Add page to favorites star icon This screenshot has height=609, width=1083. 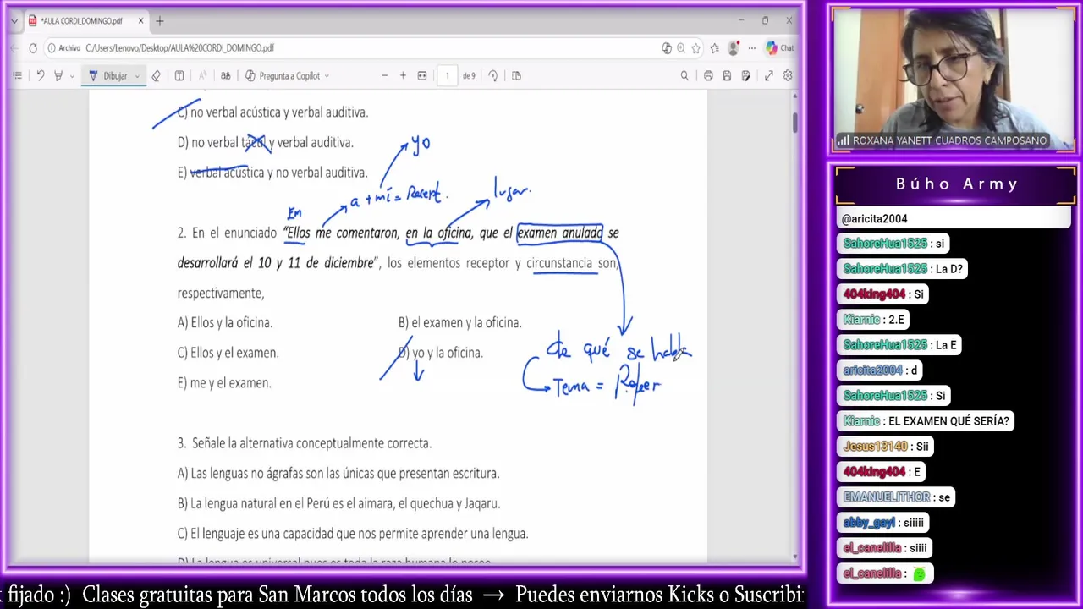695,48
